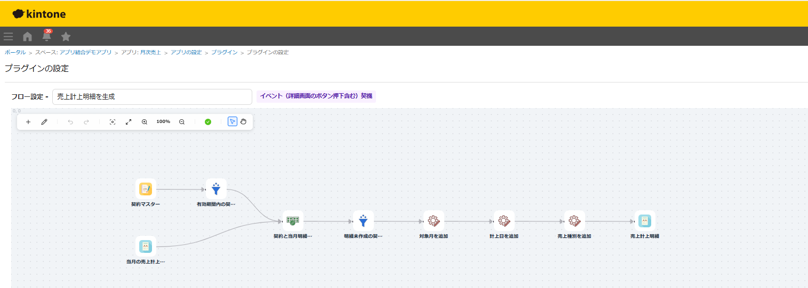Screen dimensions: 808x288
Task: Select the 契約と当月明細… join node
Action: (293, 220)
